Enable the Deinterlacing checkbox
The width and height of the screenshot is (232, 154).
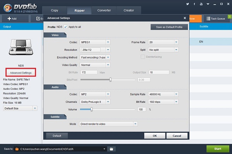[x=143, y=57]
